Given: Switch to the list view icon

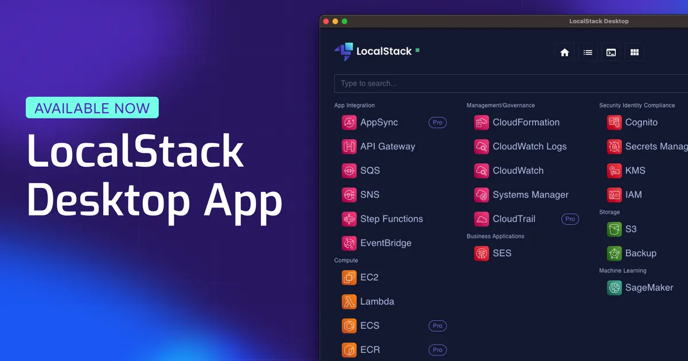Looking at the screenshot, I should click(x=588, y=52).
